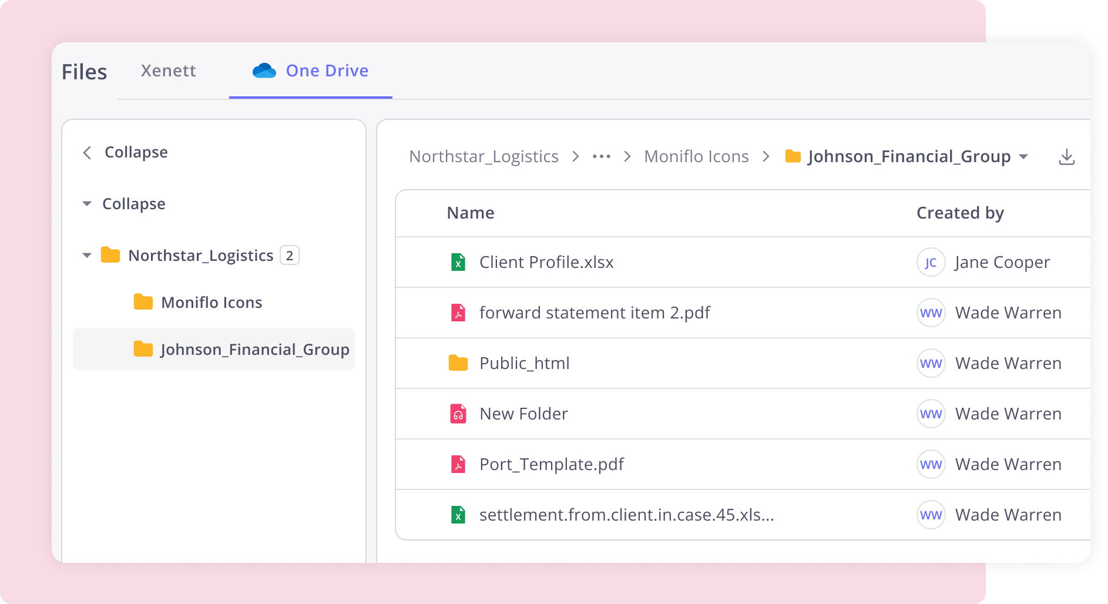Open the Public_html folder name
The image size is (1108, 604).
[525, 363]
